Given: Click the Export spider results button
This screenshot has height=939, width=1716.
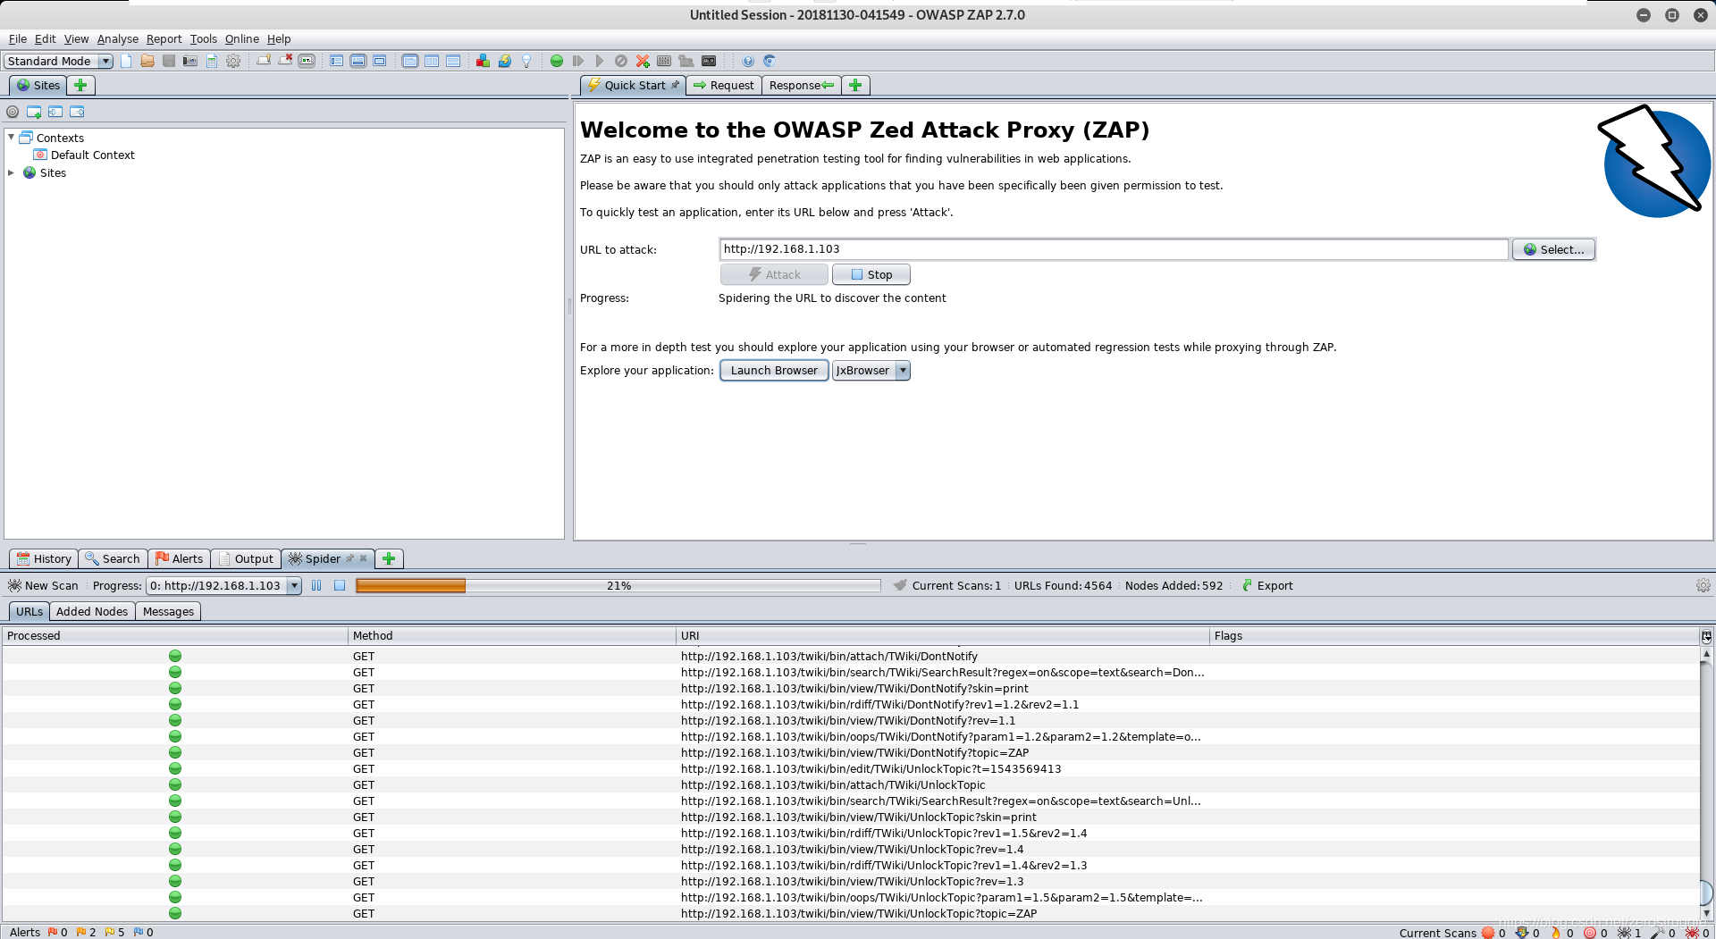Looking at the screenshot, I should (1266, 585).
